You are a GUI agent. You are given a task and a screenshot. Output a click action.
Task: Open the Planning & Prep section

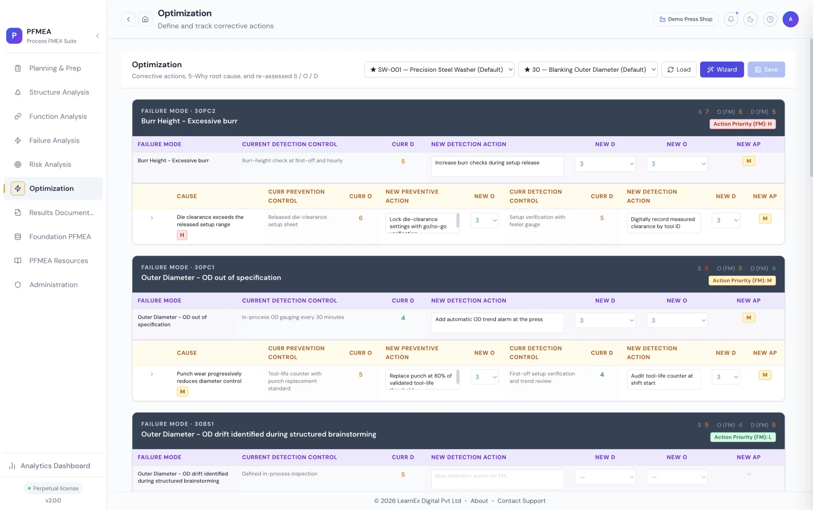pos(53,68)
